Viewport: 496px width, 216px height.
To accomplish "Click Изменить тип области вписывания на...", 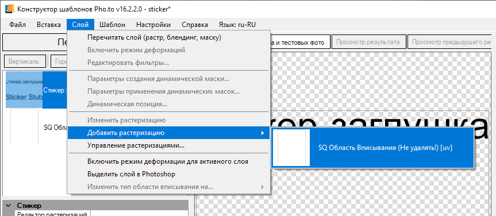I will pyautogui.click(x=168, y=187).
